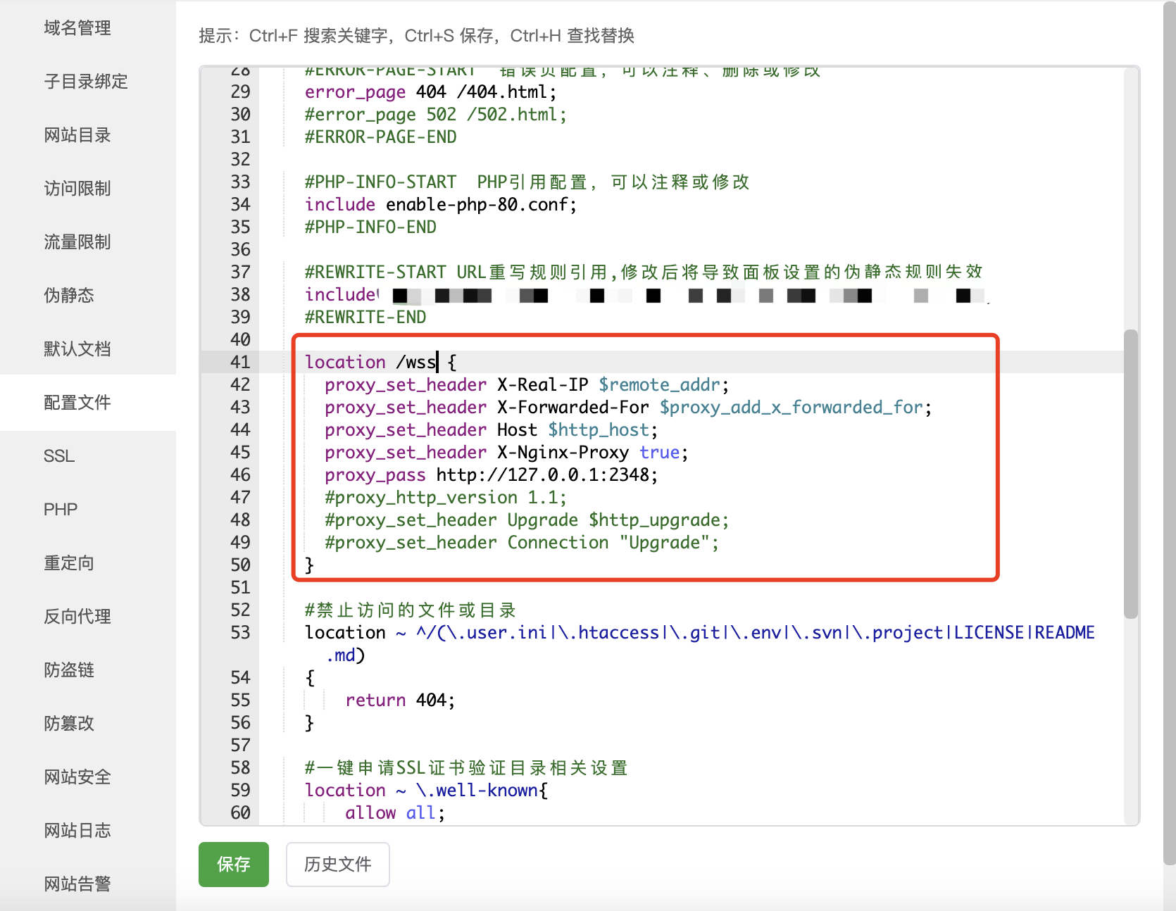1176x911 pixels.
Task: Click line number 41 in gutter
Action: coord(240,362)
